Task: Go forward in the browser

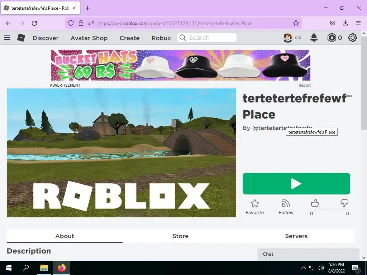Action: click(22, 23)
